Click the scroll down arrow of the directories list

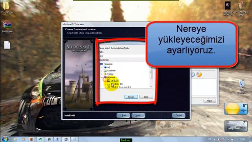click(x=151, y=86)
